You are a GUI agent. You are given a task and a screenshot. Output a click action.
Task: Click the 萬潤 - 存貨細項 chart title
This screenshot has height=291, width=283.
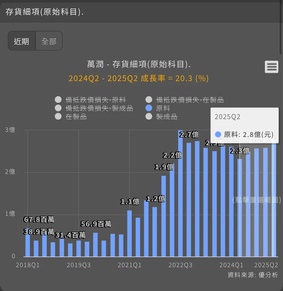138,65
